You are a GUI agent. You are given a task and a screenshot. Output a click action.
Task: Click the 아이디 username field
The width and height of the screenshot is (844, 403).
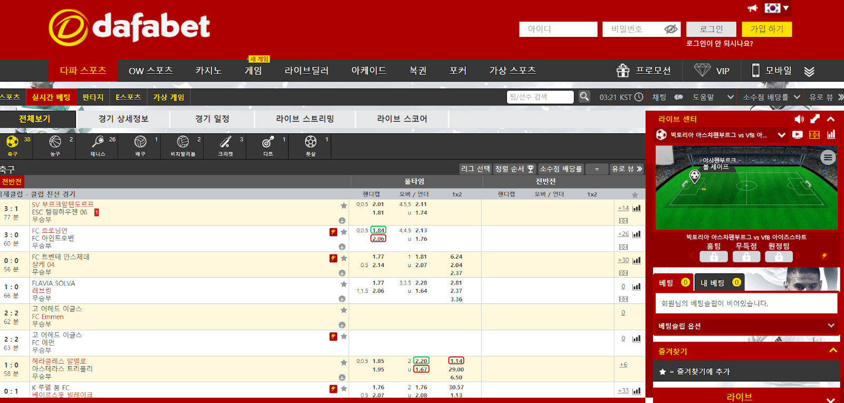558,29
